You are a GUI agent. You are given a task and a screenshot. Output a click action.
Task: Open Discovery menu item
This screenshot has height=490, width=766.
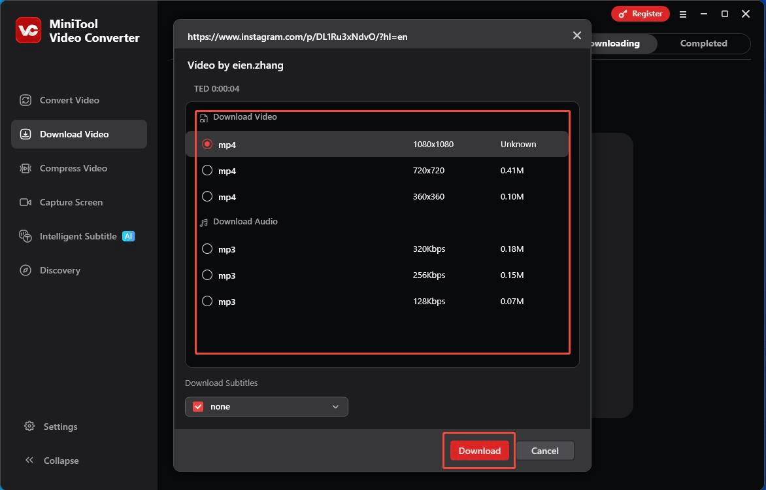tap(79, 270)
